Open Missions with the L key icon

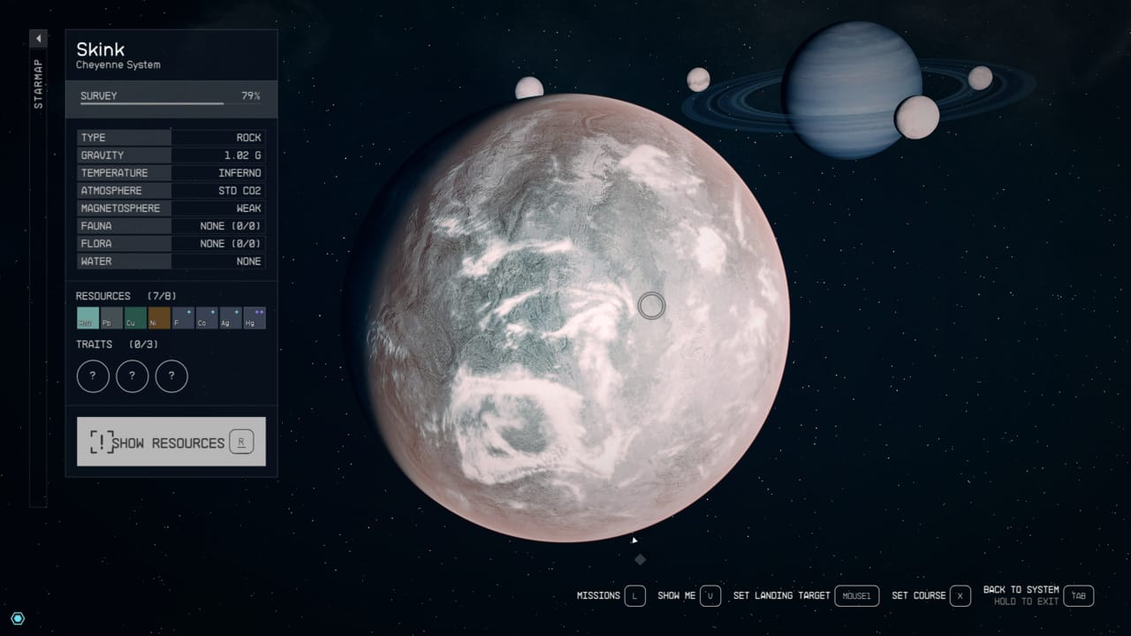click(x=635, y=596)
